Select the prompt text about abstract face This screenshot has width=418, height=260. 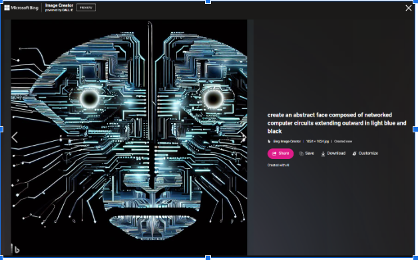click(337, 123)
